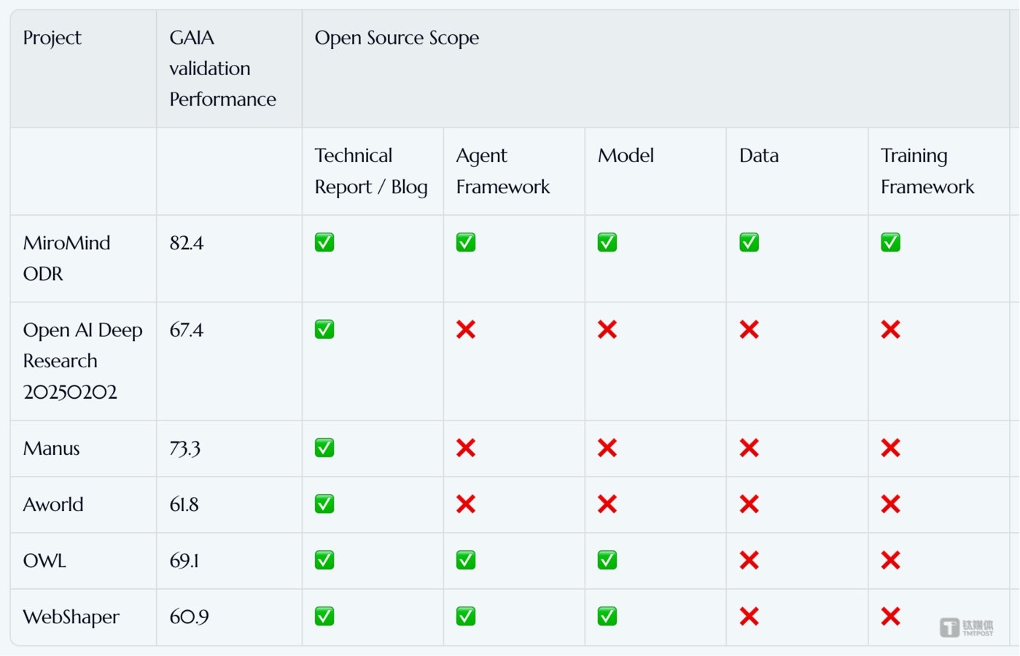Click WebShaper Model column green checkmark
This screenshot has height=656, width=1020.
coord(607,617)
